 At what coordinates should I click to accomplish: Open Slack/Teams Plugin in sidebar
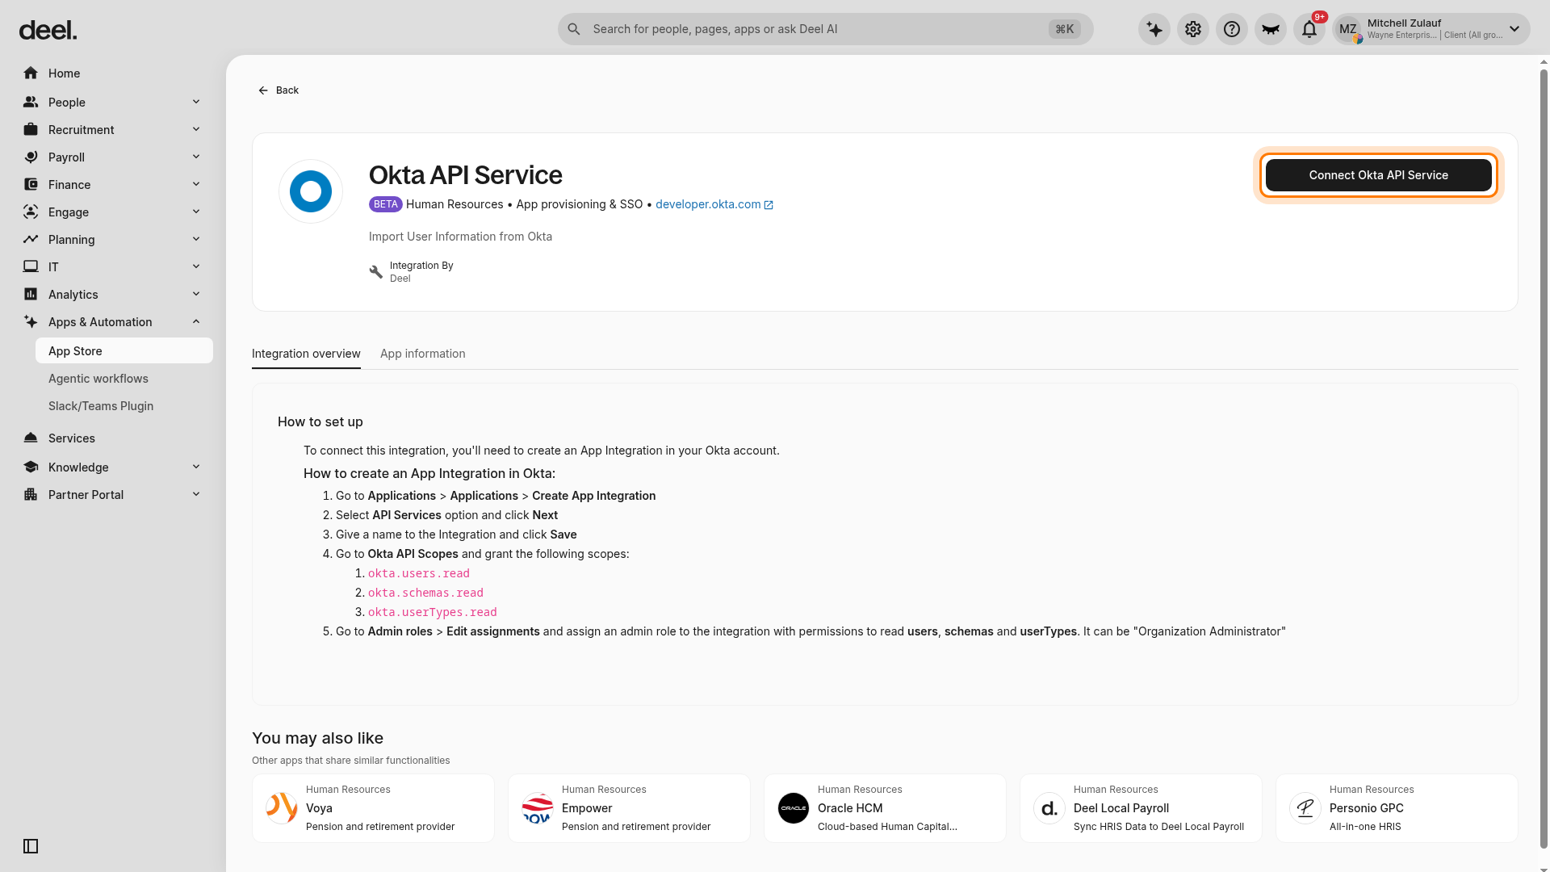[x=124, y=406]
